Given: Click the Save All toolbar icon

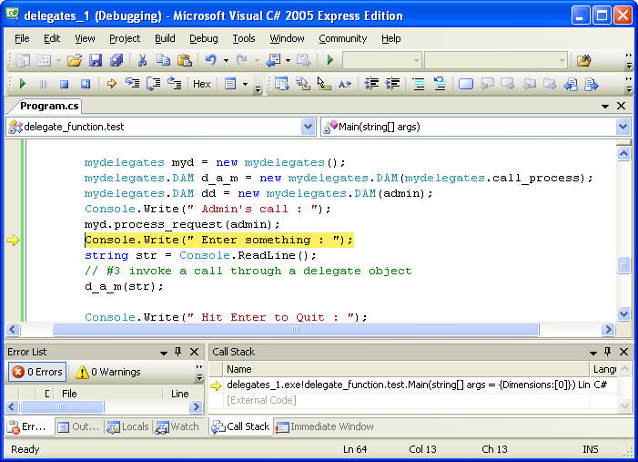Looking at the screenshot, I should pos(116,60).
